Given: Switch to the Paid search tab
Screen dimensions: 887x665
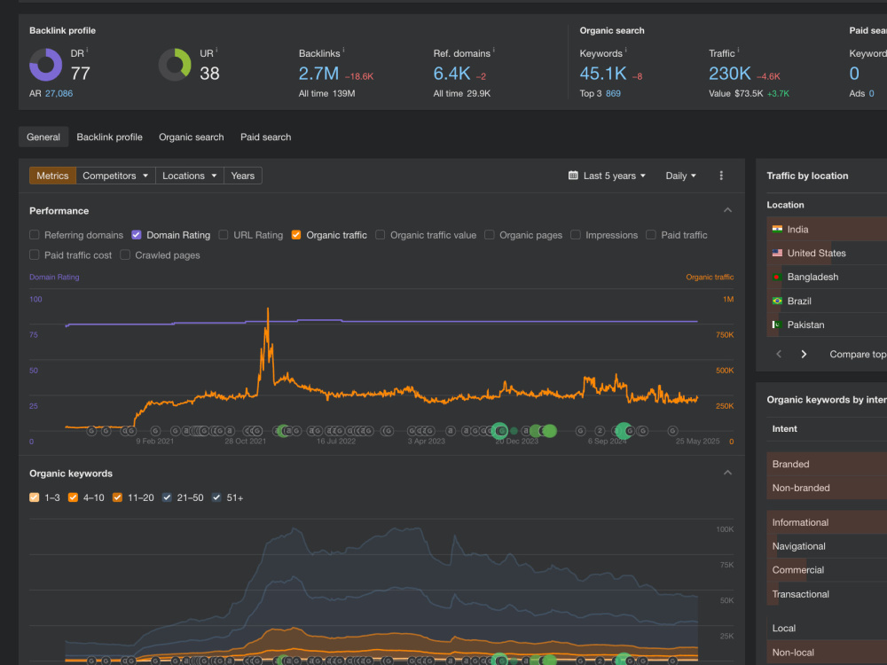Looking at the screenshot, I should coord(266,137).
